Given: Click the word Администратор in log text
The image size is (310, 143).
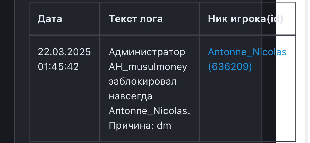Looking at the screenshot, I should (x=147, y=52).
